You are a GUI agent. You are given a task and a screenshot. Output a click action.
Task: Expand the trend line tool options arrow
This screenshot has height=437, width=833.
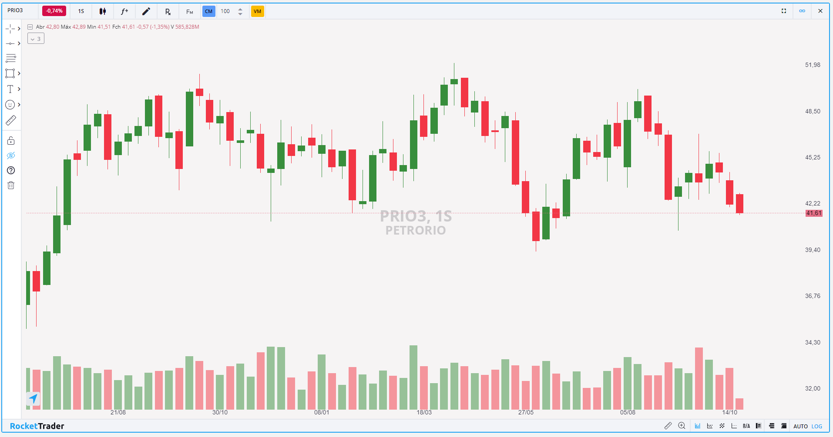(19, 43)
